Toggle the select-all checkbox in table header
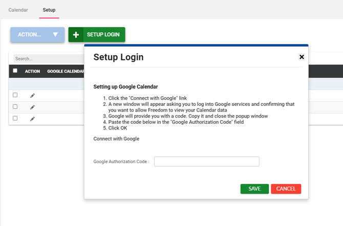This screenshot has height=226, width=343. pos(15,71)
